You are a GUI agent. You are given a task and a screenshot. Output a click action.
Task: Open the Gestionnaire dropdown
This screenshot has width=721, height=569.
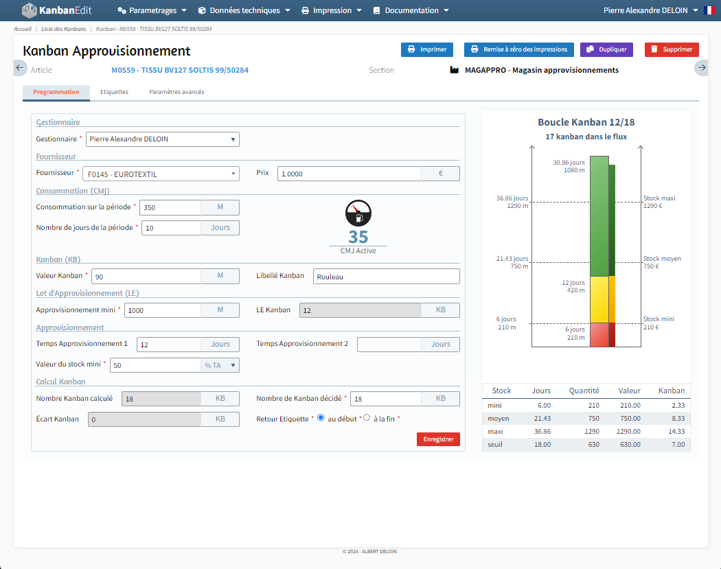coord(163,139)
